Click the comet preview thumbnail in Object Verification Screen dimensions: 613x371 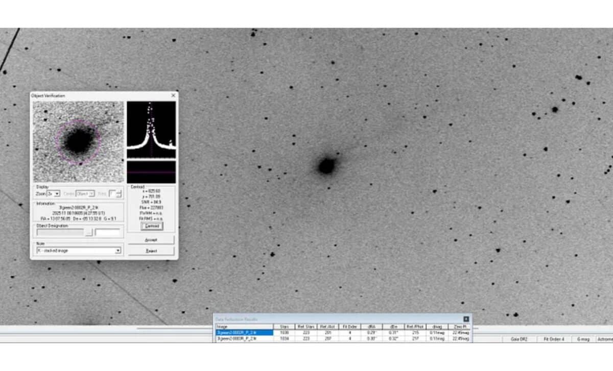point(77,143)
